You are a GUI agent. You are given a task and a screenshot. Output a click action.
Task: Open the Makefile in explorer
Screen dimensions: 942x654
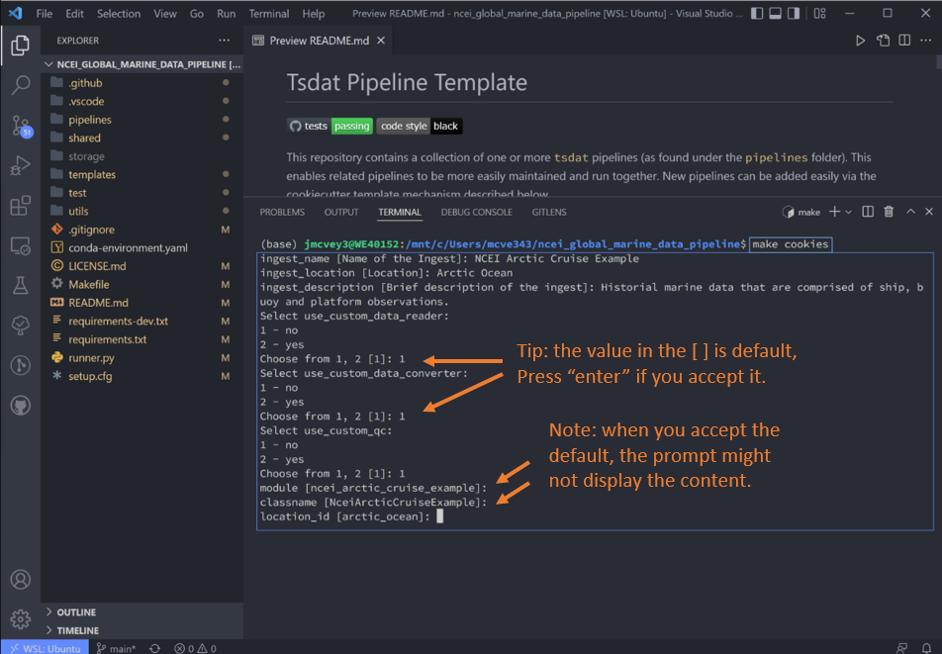(x=88, y=284)
